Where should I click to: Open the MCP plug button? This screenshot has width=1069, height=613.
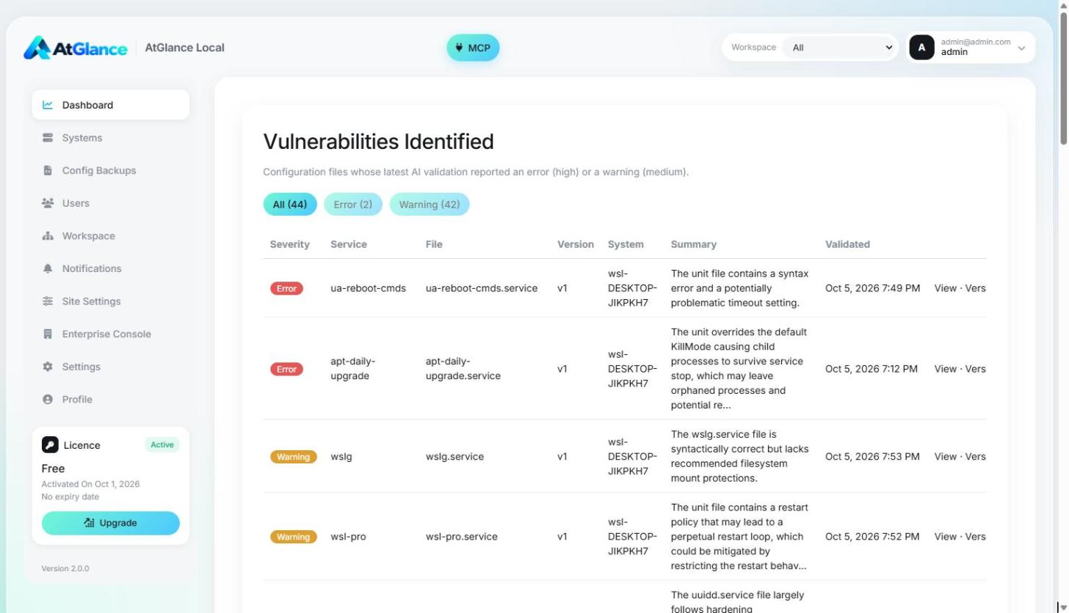tap(473, 48)
